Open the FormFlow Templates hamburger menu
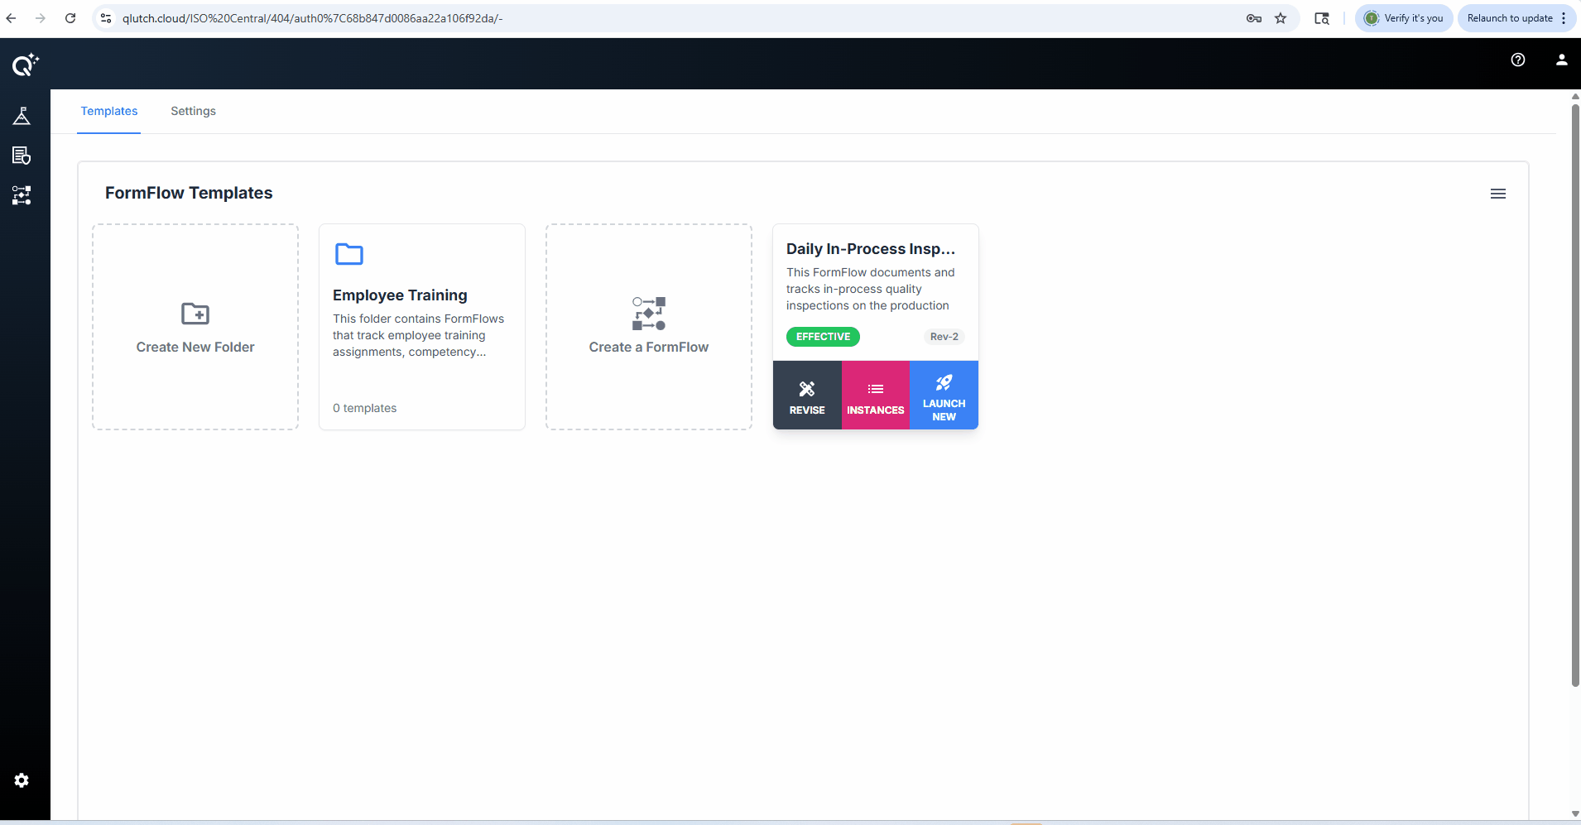Screen dimensions: 1581x825 pyautogui.click(x=1498, y=193)
